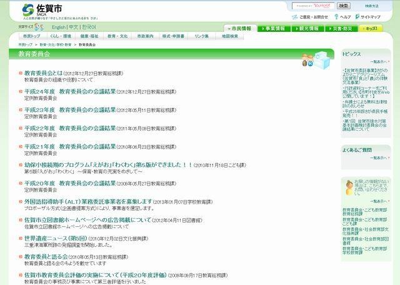Click the text size adjust icon

click(39, 27)
